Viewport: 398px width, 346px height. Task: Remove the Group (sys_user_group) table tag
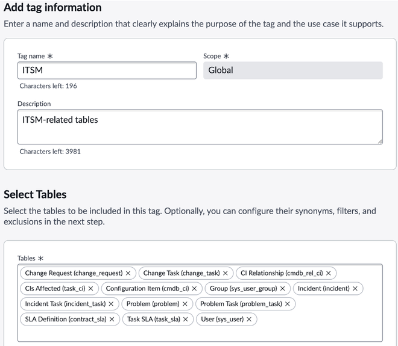tap(282, 289)
